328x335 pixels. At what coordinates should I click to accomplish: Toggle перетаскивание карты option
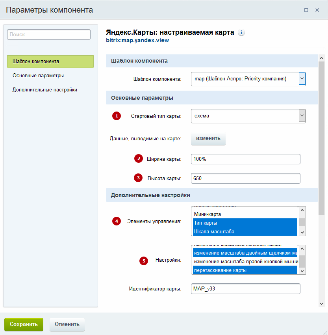pos(245,270)
